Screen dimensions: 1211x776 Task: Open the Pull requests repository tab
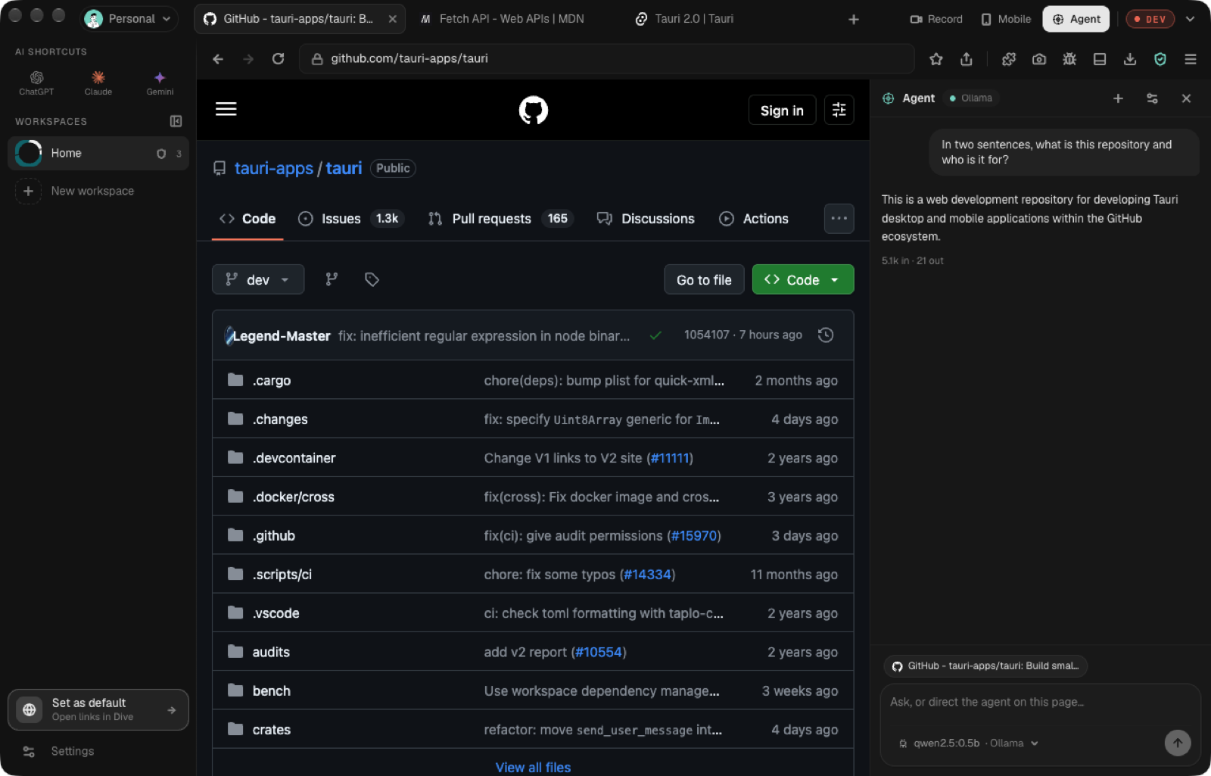501,219
